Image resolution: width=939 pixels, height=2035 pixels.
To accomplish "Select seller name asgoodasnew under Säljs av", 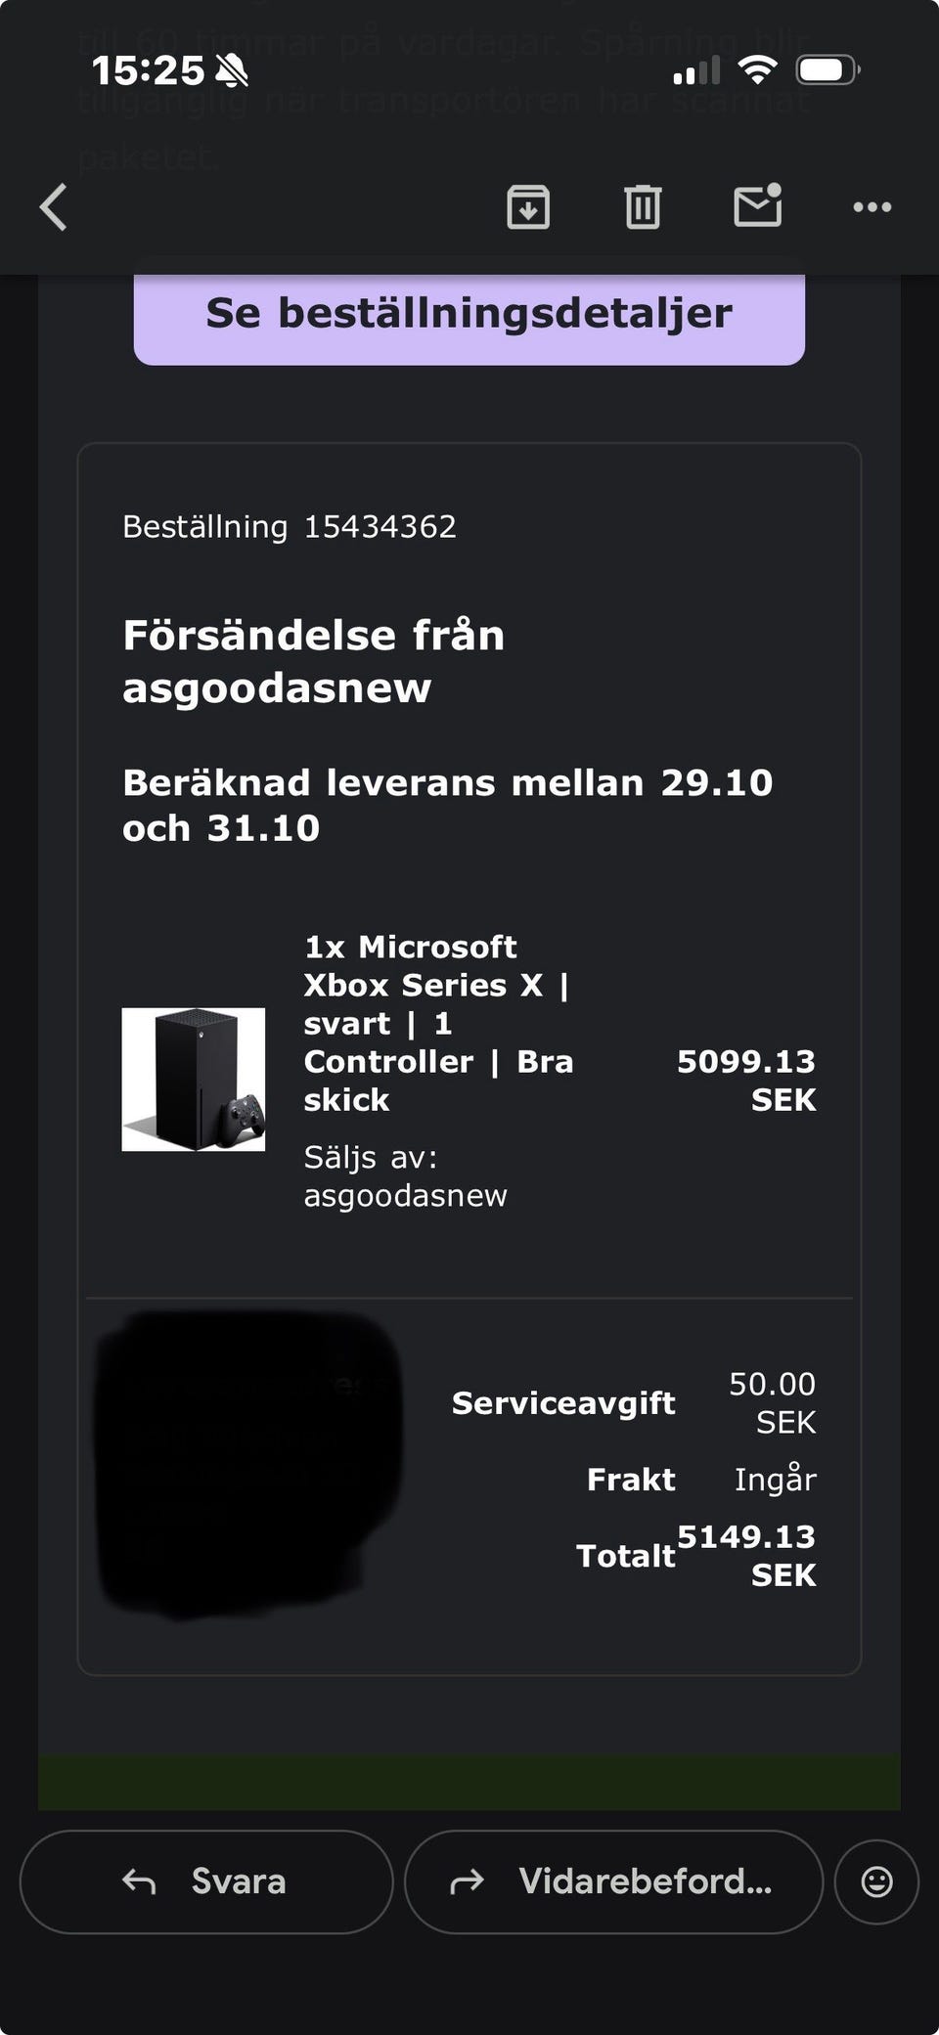I will 405,1196.
